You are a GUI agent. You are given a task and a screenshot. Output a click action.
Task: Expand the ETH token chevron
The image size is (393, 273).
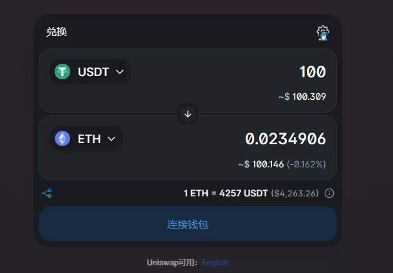[x=111, y=139]
